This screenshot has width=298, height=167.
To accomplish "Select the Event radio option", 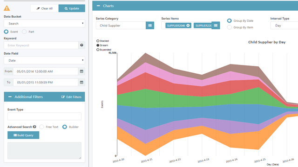I will point(6,32).
